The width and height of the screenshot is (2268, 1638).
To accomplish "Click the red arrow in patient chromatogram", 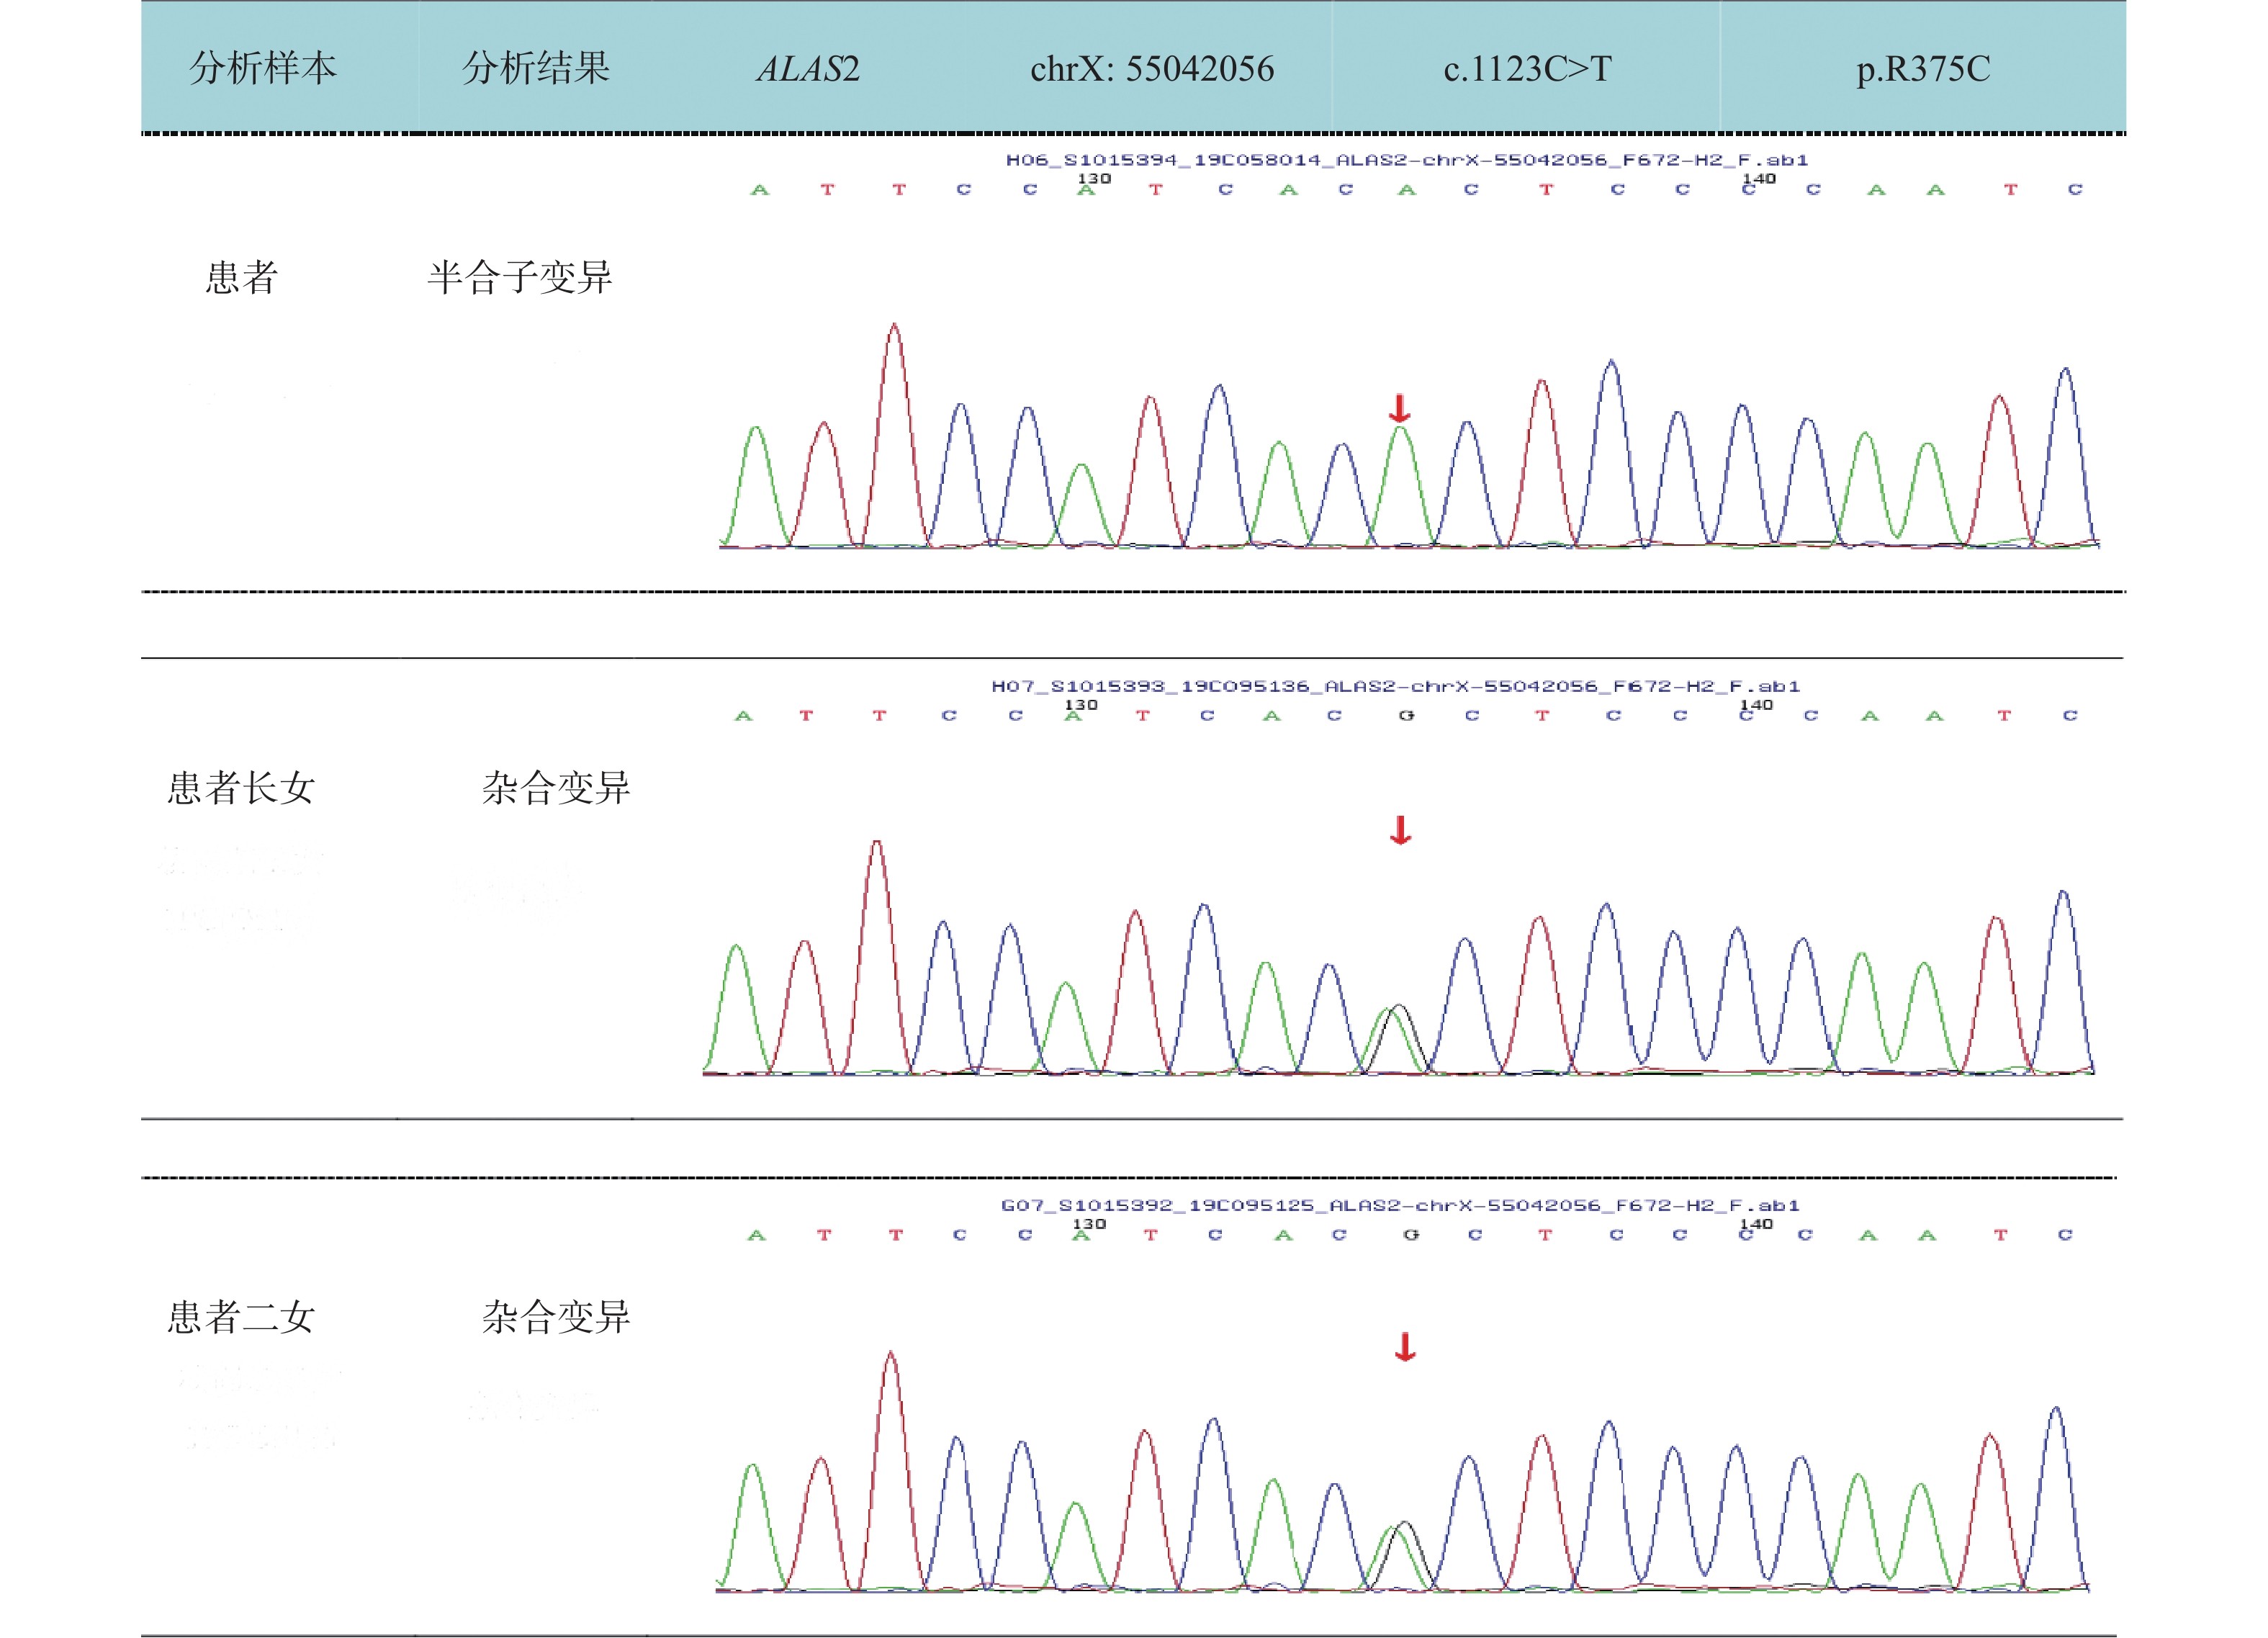I will coord(1399,408).
